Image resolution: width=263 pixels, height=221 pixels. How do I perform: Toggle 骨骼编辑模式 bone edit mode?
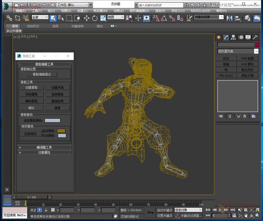coord(42,74)
